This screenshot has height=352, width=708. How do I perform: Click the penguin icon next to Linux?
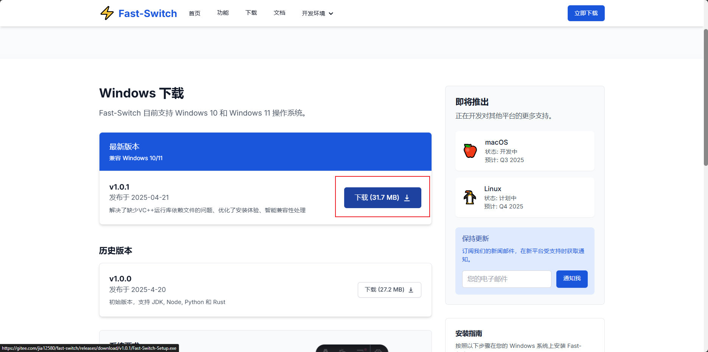tap(469, 197)
